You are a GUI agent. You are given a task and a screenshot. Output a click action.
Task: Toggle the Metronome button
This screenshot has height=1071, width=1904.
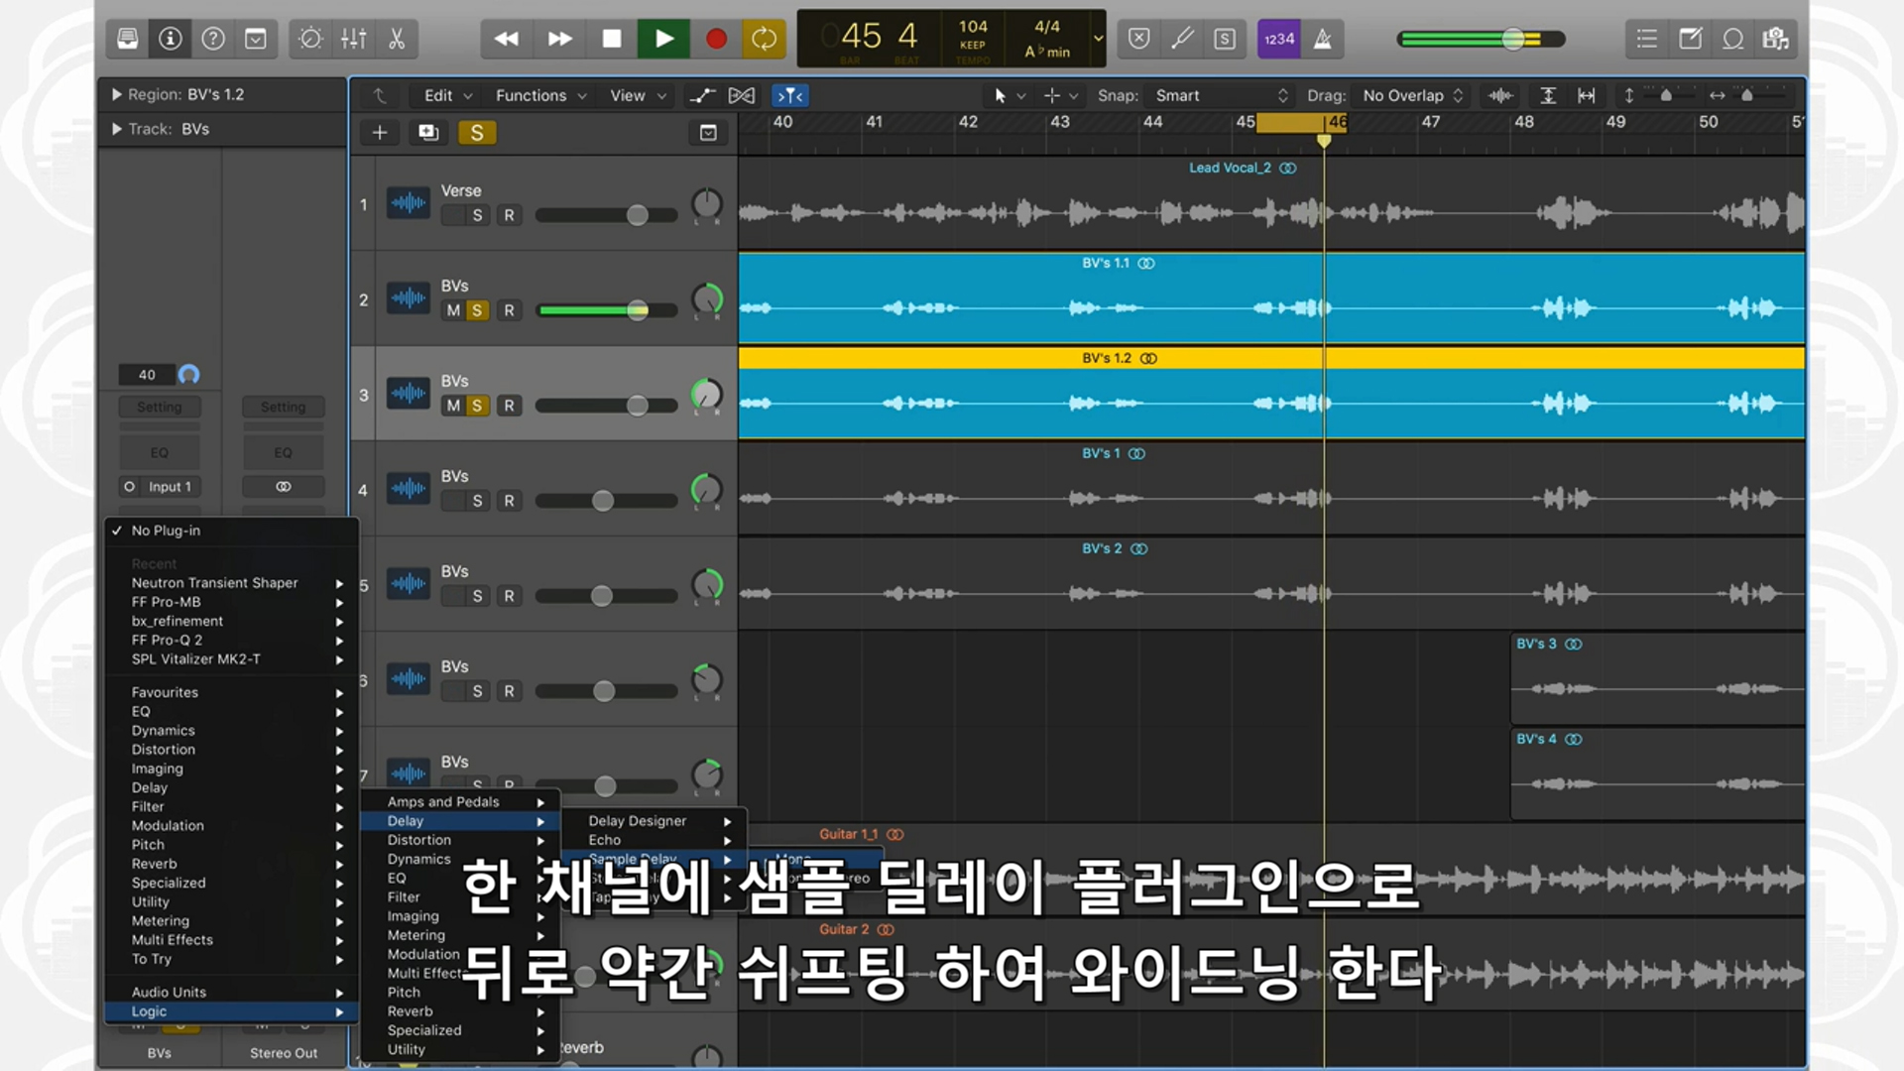pos(1323,39)
